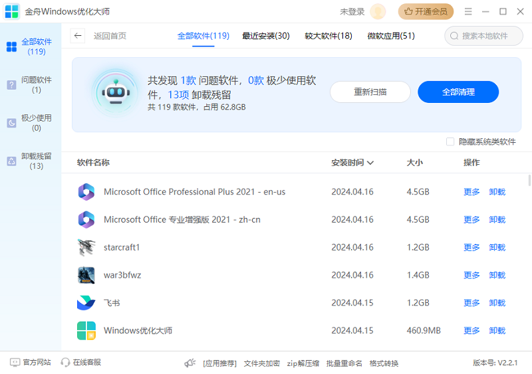Switch to 微软应用(51) tab
This screenshot has width=532, height=374.
391,36
